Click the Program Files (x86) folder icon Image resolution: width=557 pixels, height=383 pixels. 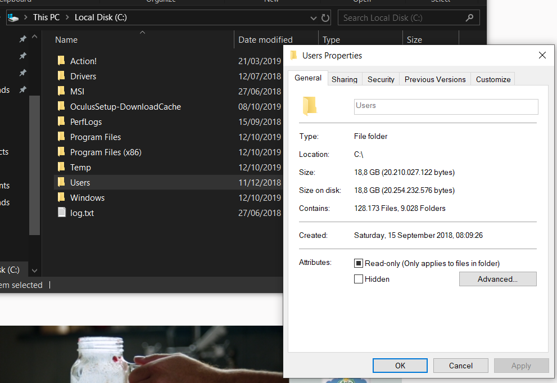pyautogui.click(x=61, y=152)
